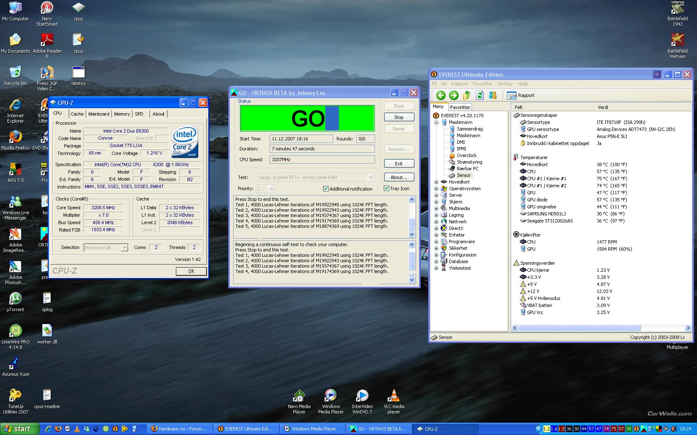The height and width of the screenshot is (435, 697).
Task: Click the EVEREST green forward arrow
Action: tap(454, 95)
